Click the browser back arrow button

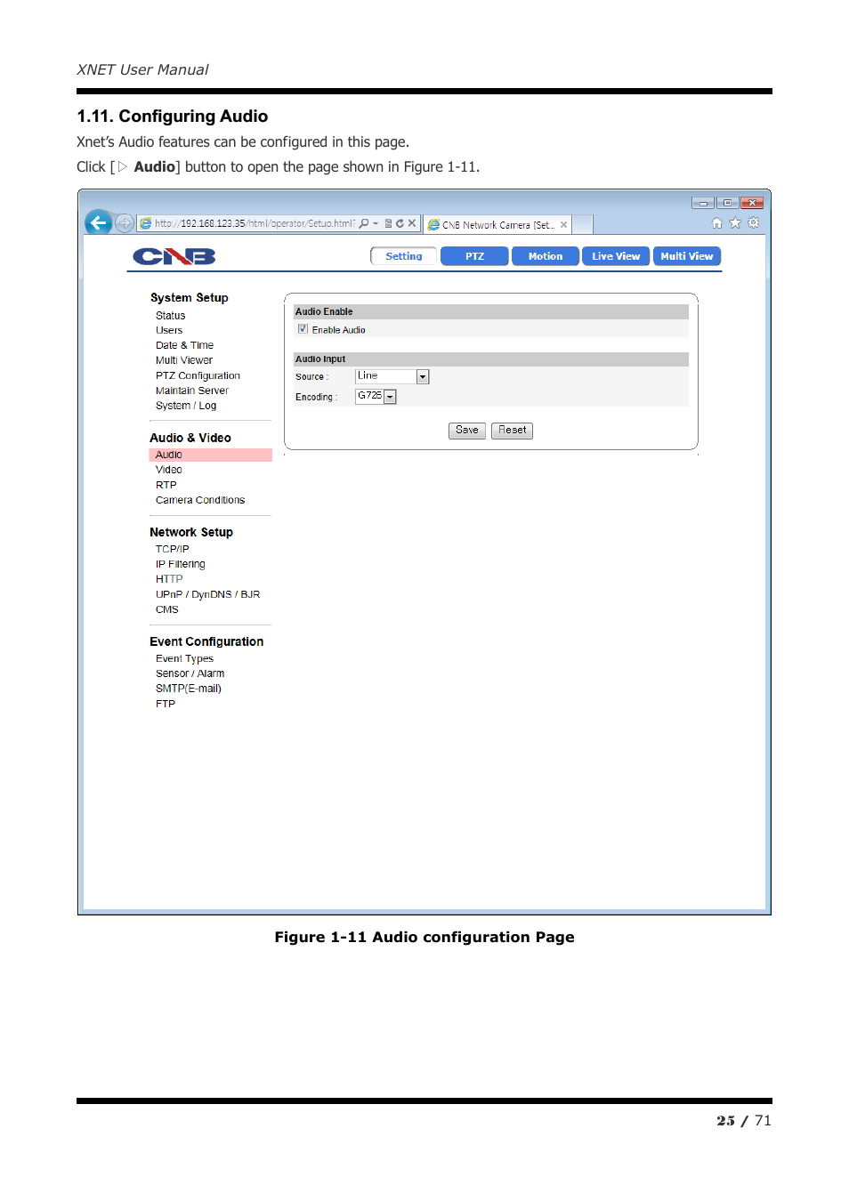(x=98, y=222)
